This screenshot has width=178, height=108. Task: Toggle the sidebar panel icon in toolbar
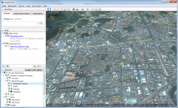click(49, 9)
